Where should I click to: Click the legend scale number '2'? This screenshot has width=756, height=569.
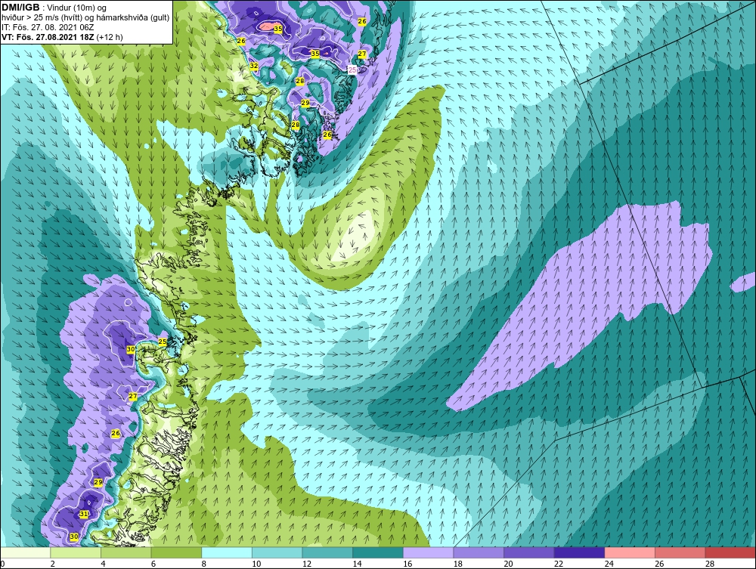(x=52, y=564)
